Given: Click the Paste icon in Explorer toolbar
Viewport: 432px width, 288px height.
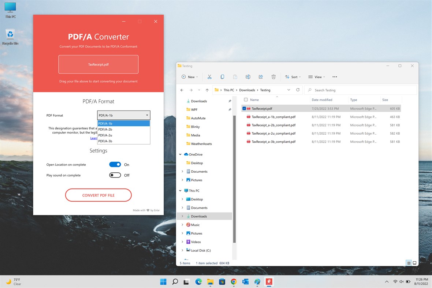Looking at the screenshot, I should [x=235, y=77].
